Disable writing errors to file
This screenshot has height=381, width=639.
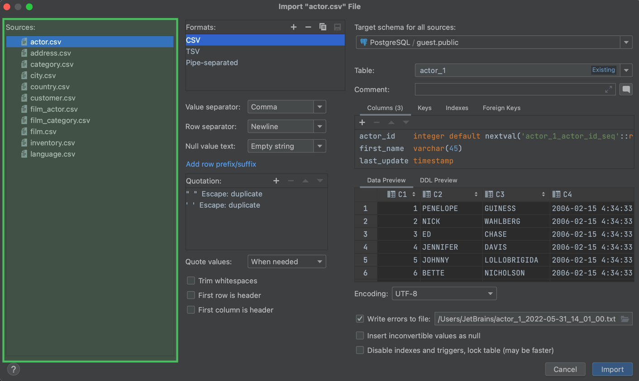pos(359,319)
